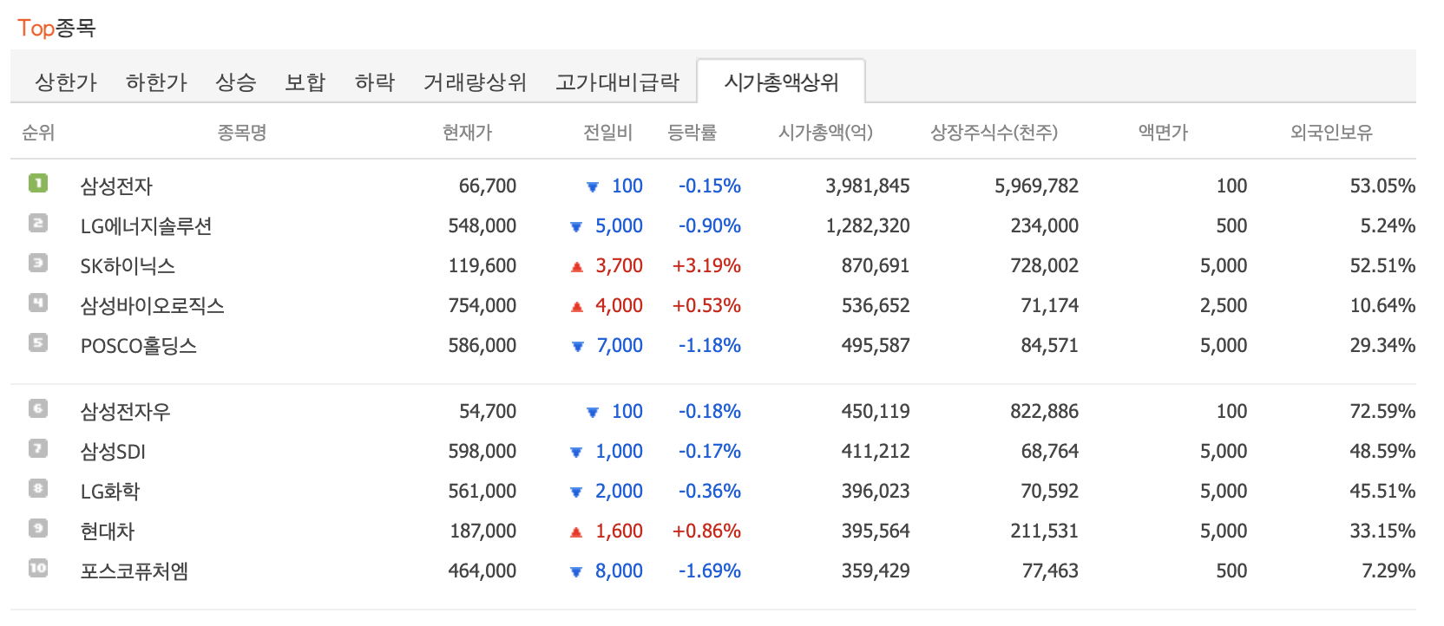Click the 상장주식수(천주) column header
This screenshot has width=1444, height=626.
click(x=994, y=133)
